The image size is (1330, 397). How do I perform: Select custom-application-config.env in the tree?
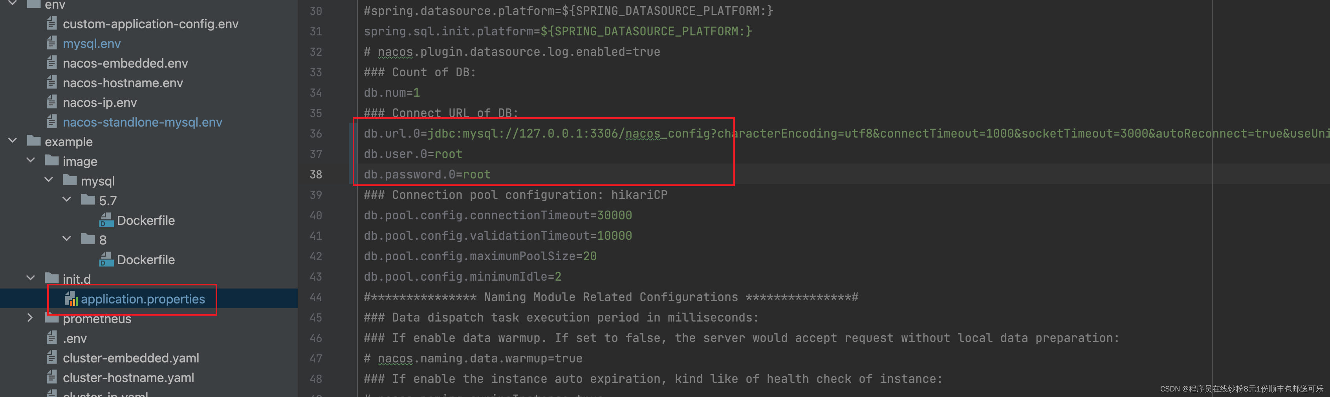(x=150, y=24)
